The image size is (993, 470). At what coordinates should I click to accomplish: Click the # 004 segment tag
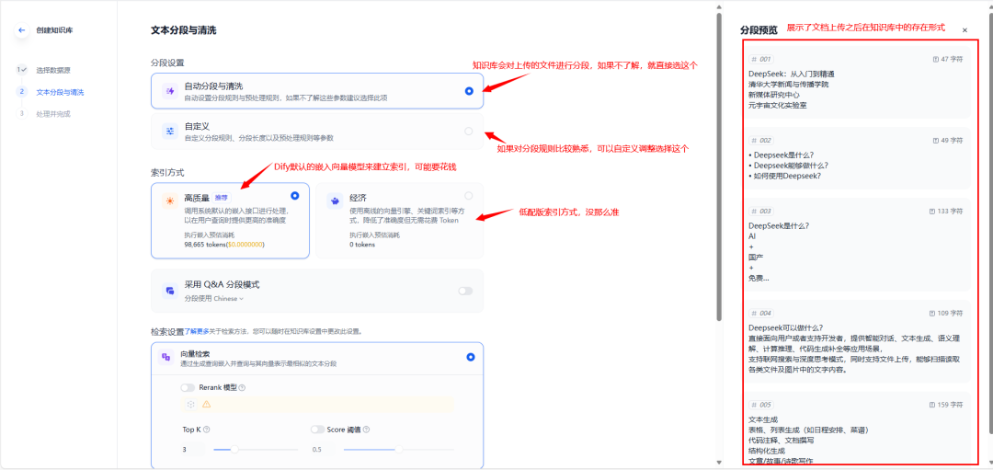pos(760,313)
